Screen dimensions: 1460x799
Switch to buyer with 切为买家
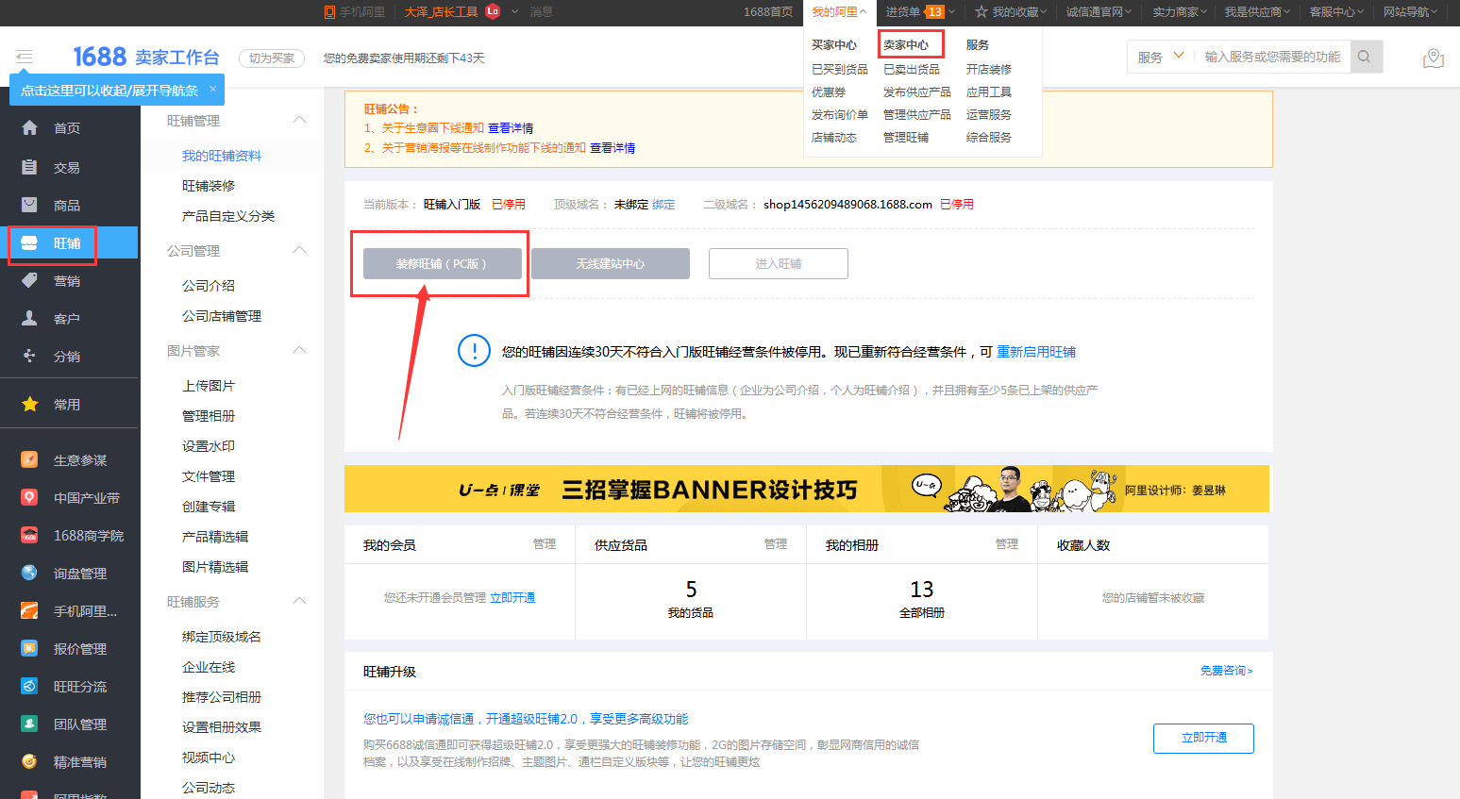(x=272, y=58)
